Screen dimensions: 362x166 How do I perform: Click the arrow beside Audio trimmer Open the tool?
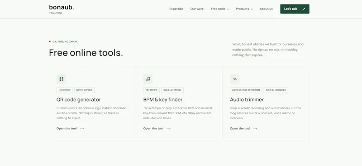[x=255, y=129]
